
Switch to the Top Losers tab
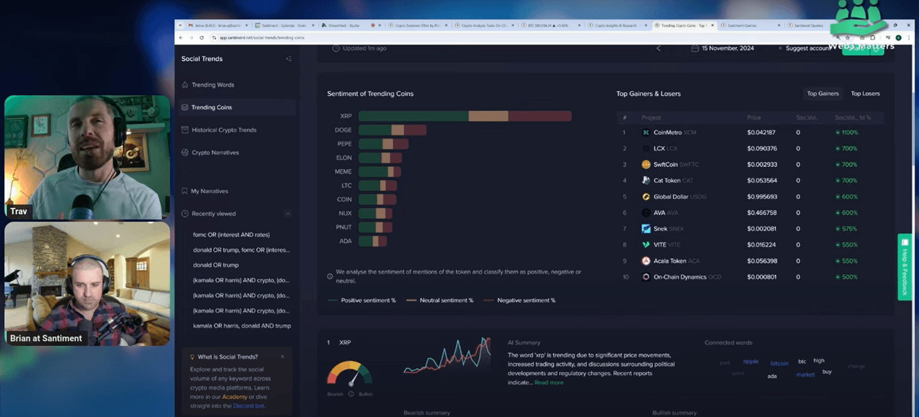[865, 94]
